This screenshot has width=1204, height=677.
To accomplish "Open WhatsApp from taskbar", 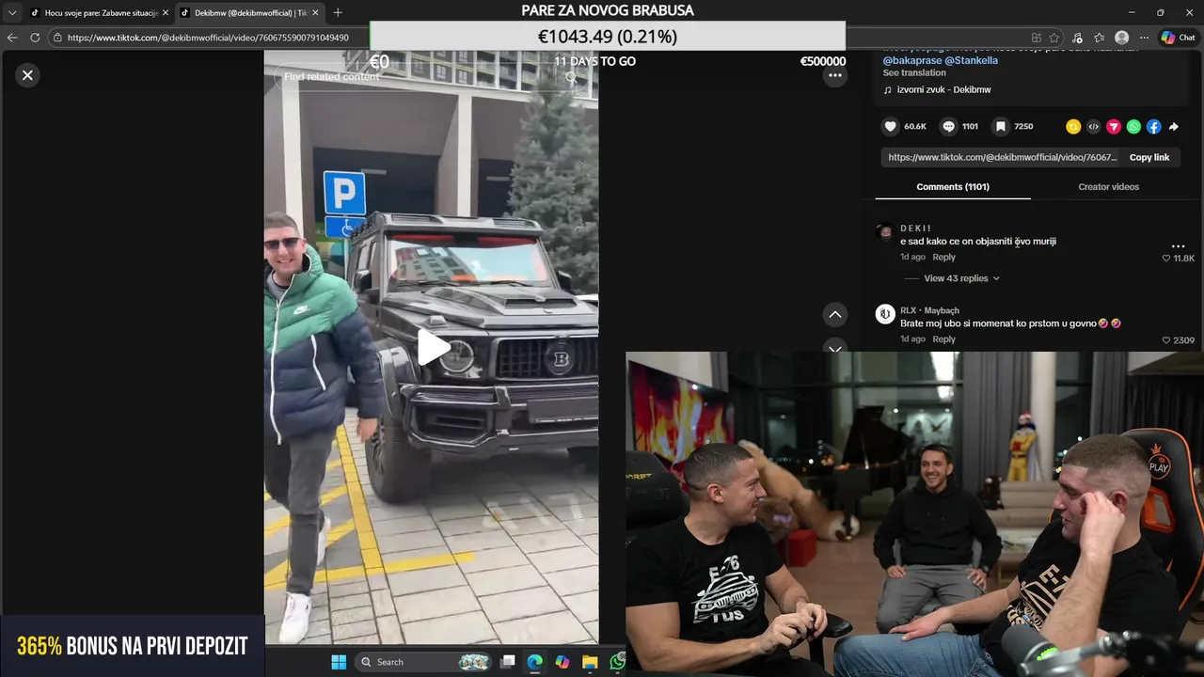I will [617, 662].
